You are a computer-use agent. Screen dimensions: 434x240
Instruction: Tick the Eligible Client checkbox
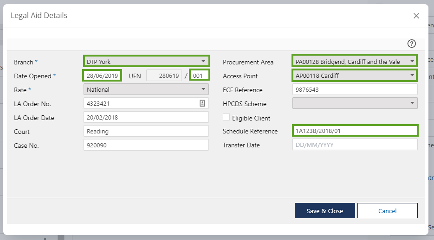(227, 118)
